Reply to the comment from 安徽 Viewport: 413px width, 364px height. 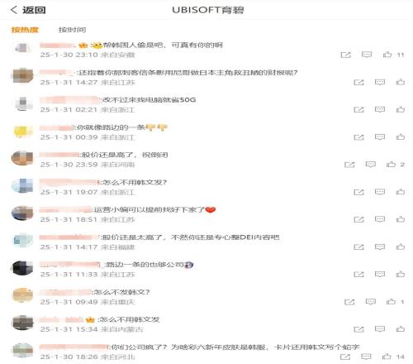(367, 55)
